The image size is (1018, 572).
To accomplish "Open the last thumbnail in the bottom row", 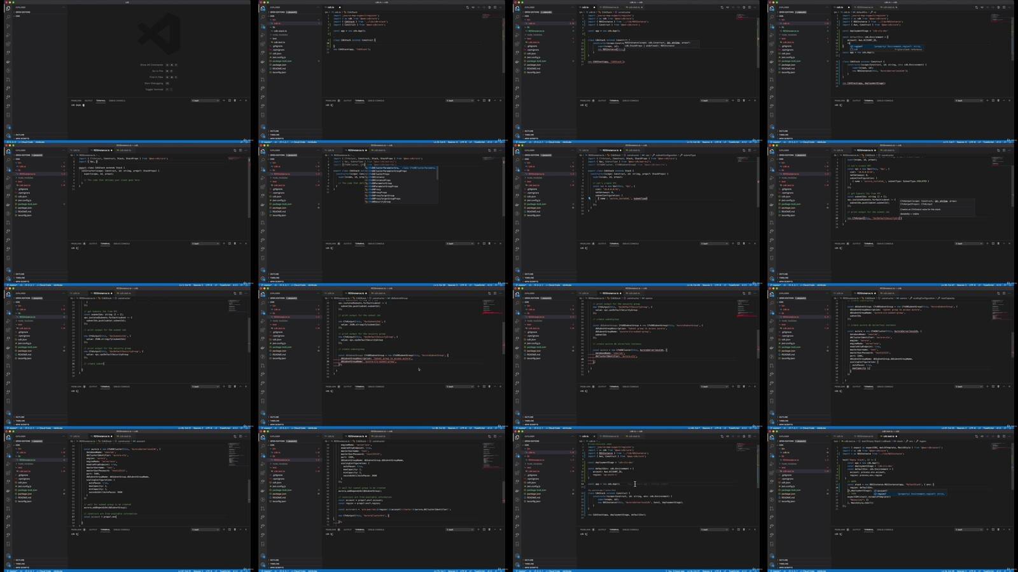I will coord(891,500).
